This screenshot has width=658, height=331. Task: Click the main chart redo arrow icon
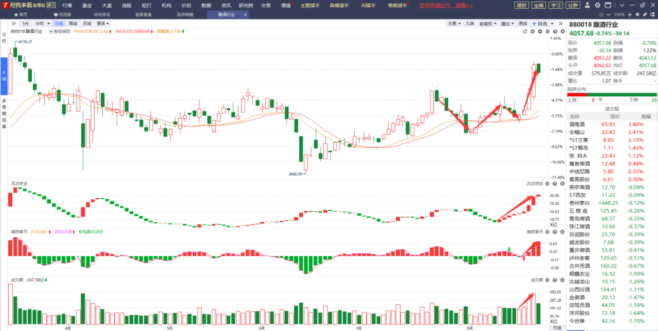pyautogui.click(x=525, y=31)
